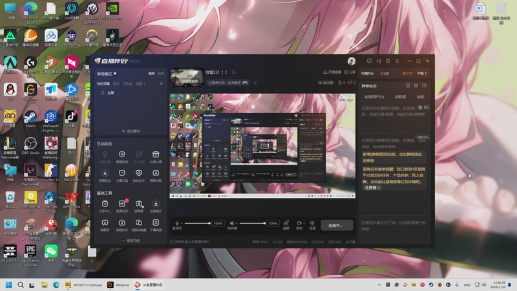Viewport: 517px width, 291px height.
Task: Click the 分享 share button
Action: coord(350,72)
